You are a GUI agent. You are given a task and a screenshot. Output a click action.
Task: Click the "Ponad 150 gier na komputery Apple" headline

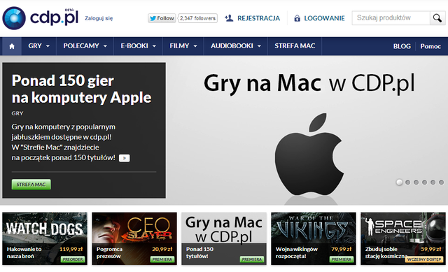[81, 89]
